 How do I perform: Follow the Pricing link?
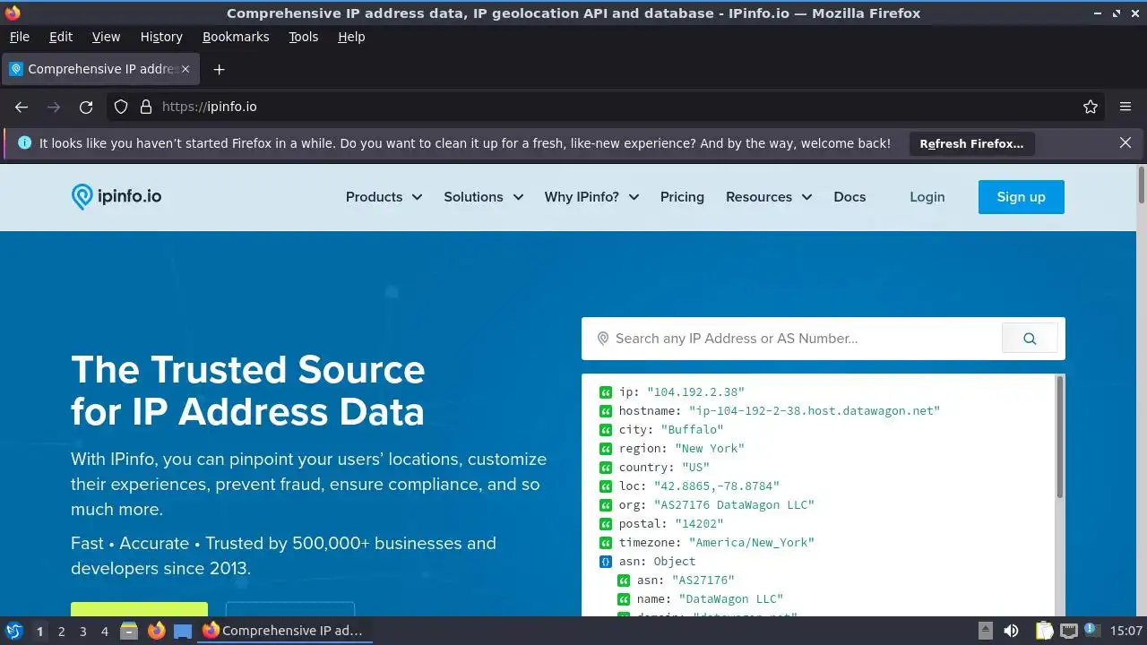tap(682, 197)
